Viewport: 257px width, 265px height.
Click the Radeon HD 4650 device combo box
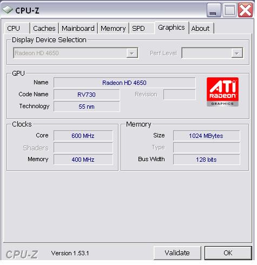click(76, 53)
